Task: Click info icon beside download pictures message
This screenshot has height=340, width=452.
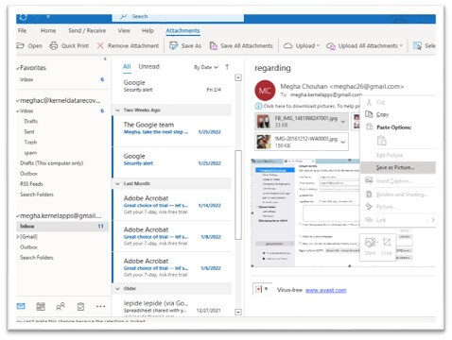Action: point(258,106)
